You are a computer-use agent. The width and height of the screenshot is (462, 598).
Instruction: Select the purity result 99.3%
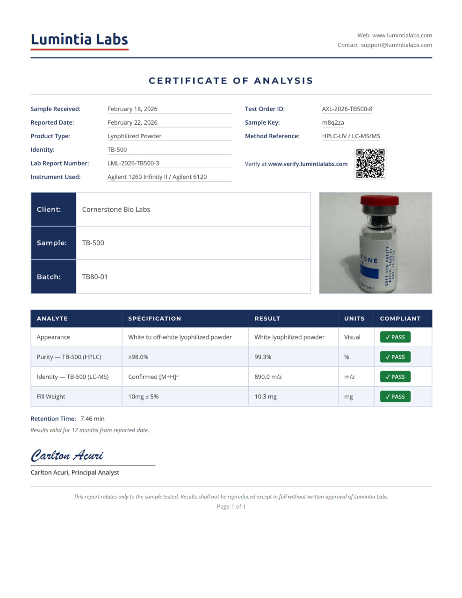pos(263,357)
